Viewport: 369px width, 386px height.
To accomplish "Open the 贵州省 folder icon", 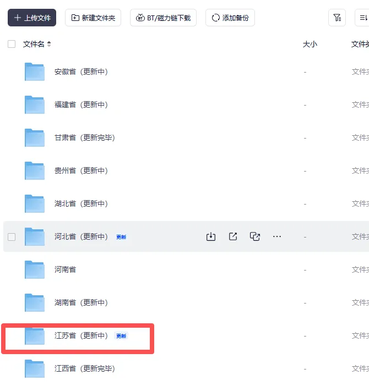I will (35, 170).
